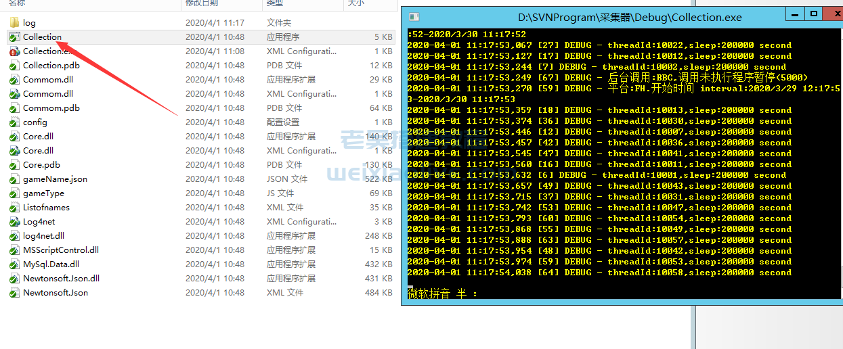Click the log4net.dll file icon
This screenshot has width=843, height=349.
tap(14, 236)
